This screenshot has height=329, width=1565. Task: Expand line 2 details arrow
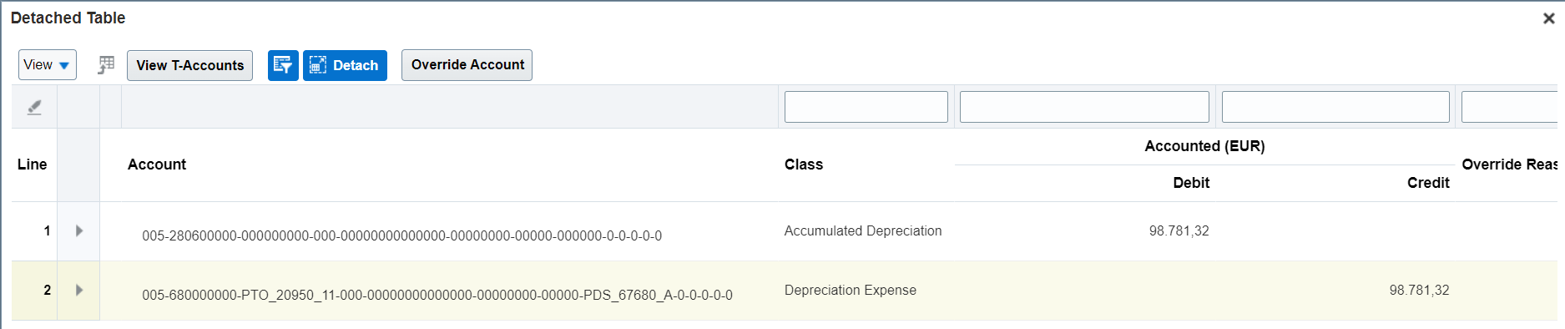coord(79,290)
